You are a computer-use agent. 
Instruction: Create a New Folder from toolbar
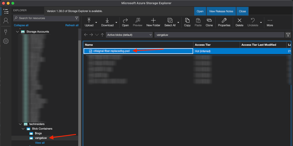tap(153, 23)
